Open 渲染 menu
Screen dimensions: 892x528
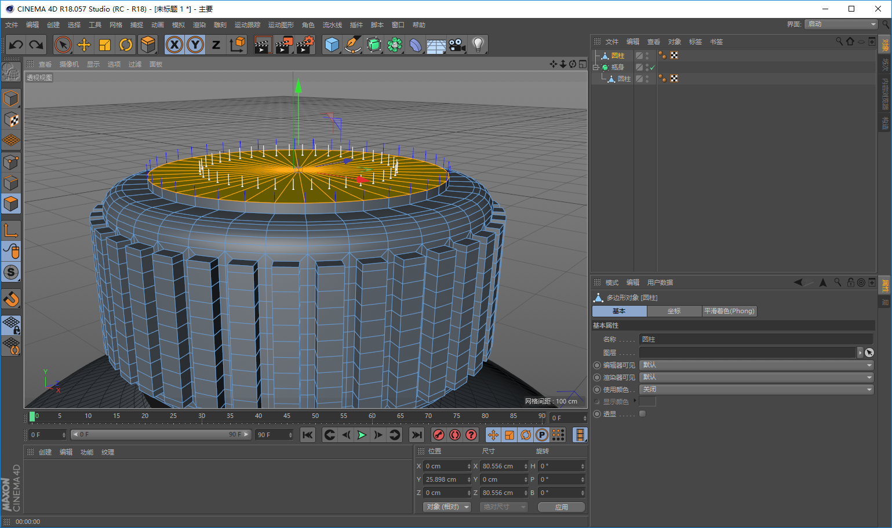(x=199, y=25)
